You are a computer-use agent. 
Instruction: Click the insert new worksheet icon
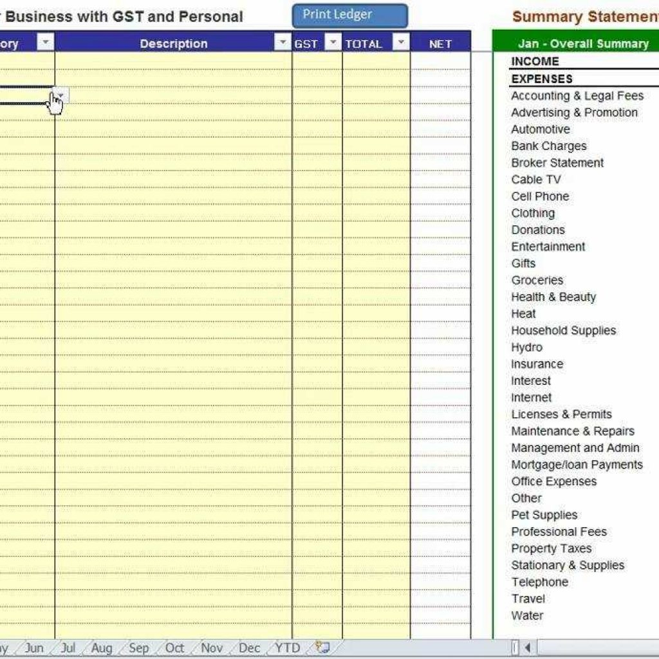click(x=323, y=647)
